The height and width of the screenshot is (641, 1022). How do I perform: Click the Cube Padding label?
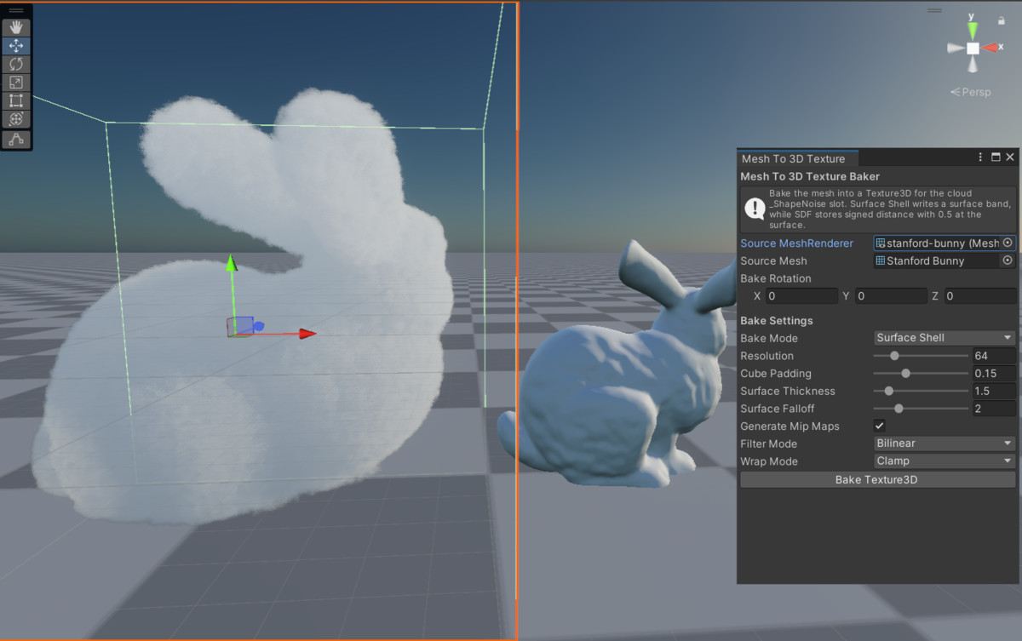coord(775,374)
